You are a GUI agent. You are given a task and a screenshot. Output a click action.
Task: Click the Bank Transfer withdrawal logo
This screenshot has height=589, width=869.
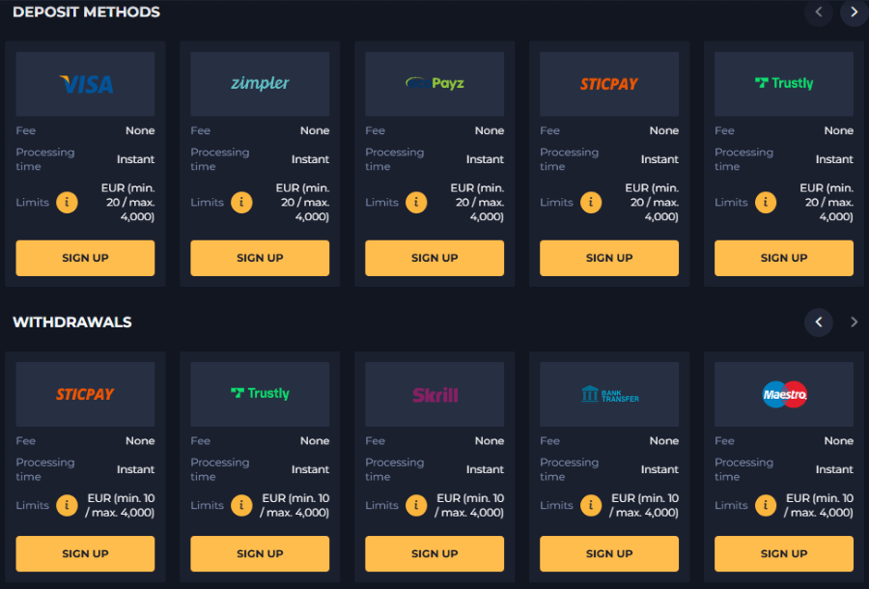[609, 394]
